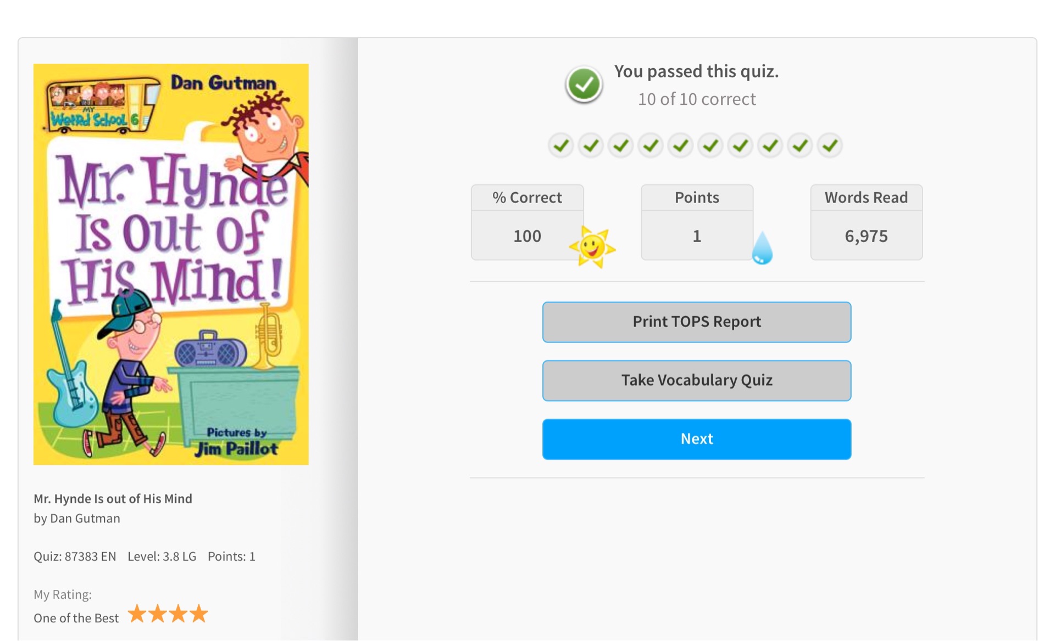
Task: Start the Take Vocabulary Quiz button
Action: 696,381
